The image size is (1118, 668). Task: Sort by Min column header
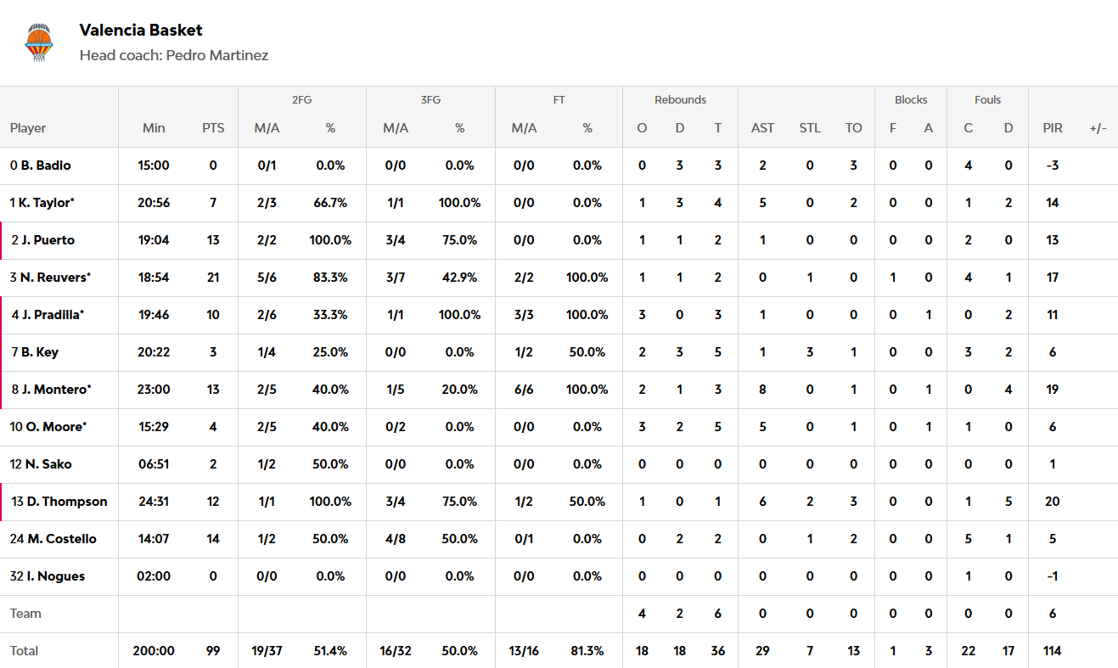tap(154, 128)
